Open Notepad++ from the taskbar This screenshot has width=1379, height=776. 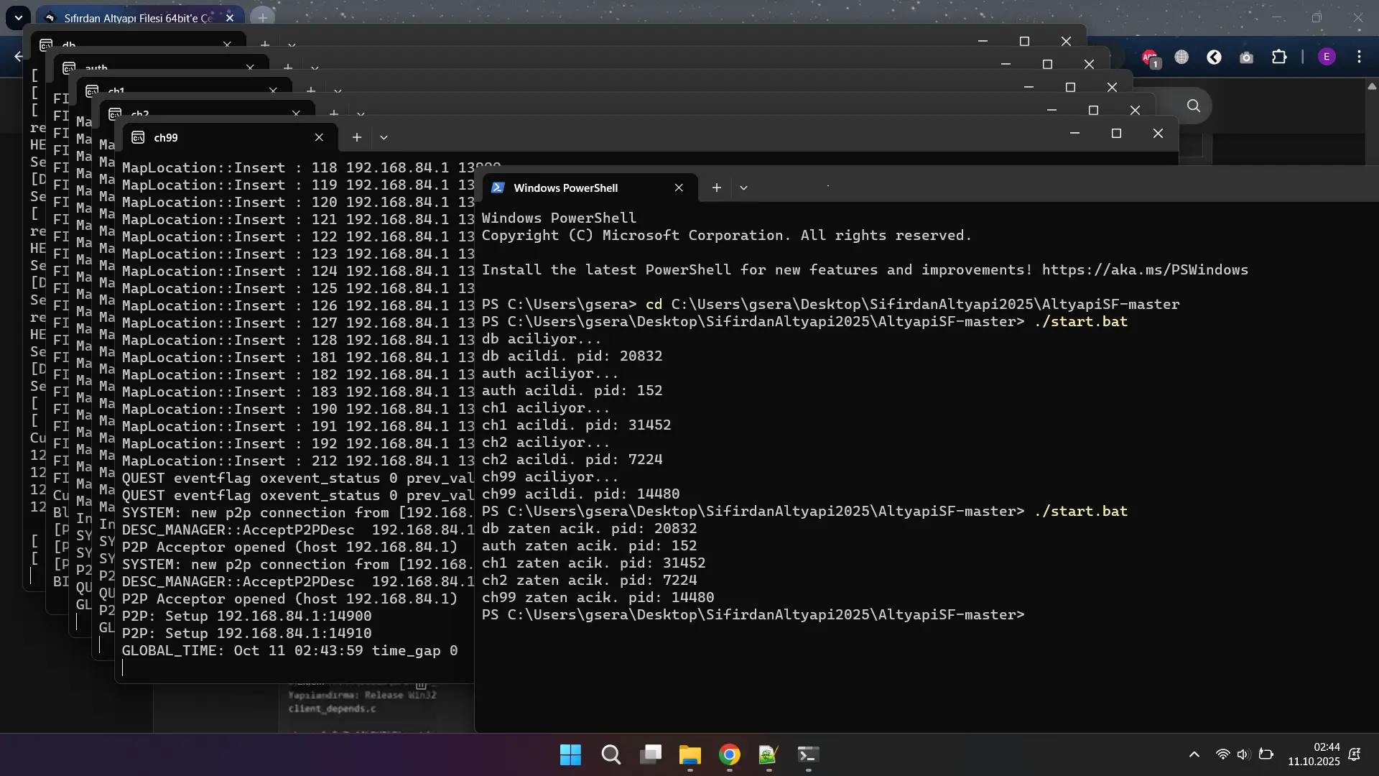click(x=768, y=754)
